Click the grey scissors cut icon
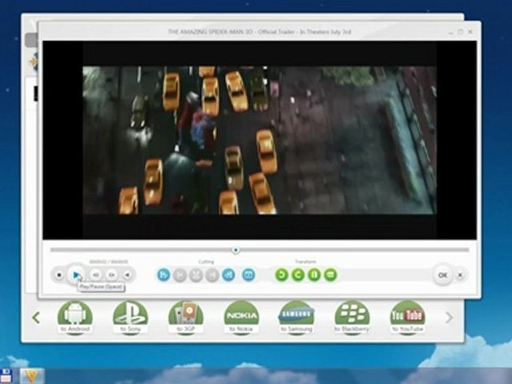512x384 pixels. coord(196,275)
